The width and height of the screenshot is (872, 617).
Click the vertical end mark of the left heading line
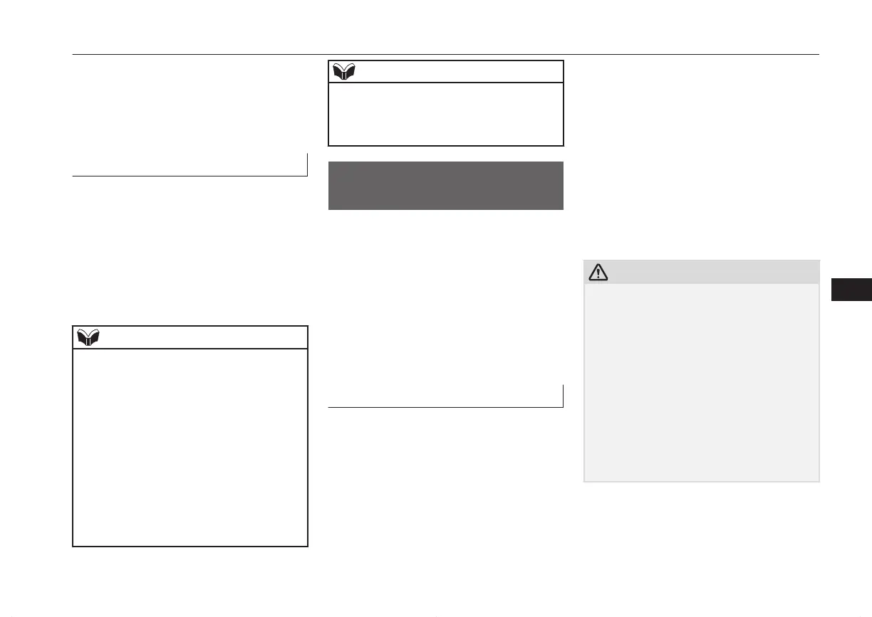pyautogui.click(x=306, y=164)
